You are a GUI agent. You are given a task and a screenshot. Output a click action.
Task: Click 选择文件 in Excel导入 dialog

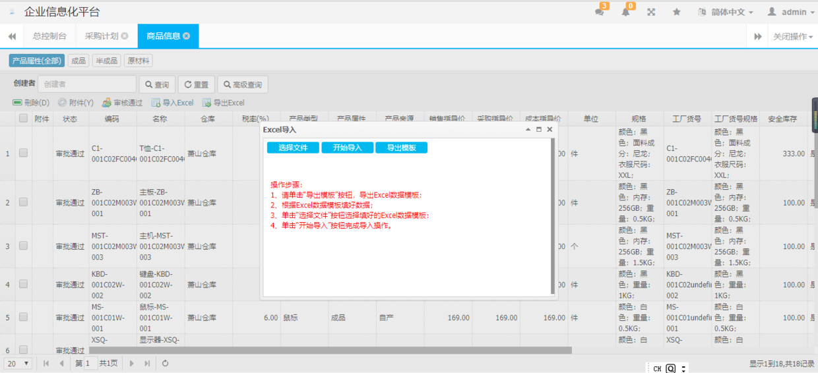(293, 148)
